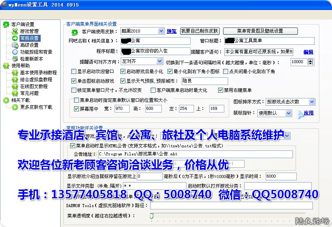Expand the 图标排序方式 dropdown
Viewport: 332px width, 227px height.
pyautogui.click(x=311, y=102)
